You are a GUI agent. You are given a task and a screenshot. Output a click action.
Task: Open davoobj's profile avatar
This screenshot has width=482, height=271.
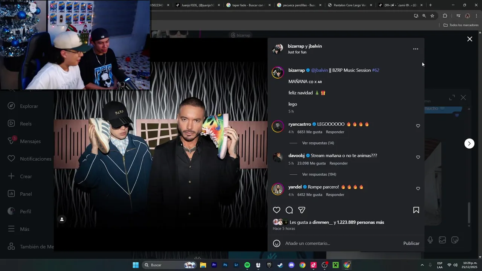click(x=278, y=158)
